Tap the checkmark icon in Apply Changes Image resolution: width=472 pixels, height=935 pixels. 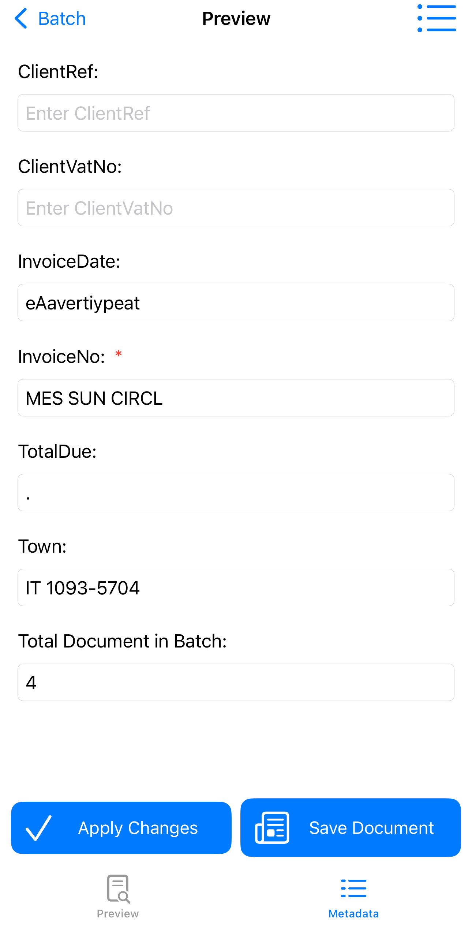point(38,828)
